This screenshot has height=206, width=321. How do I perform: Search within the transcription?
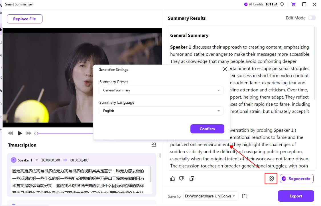pyautogui.click(x=154, y=145)
